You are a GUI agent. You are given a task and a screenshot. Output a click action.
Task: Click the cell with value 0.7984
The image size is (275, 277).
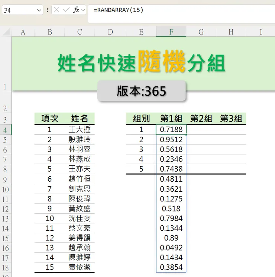(x=171, y=218)
